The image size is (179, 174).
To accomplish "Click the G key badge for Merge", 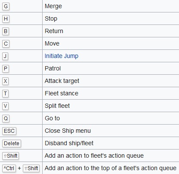I will [x=6, y=6].
